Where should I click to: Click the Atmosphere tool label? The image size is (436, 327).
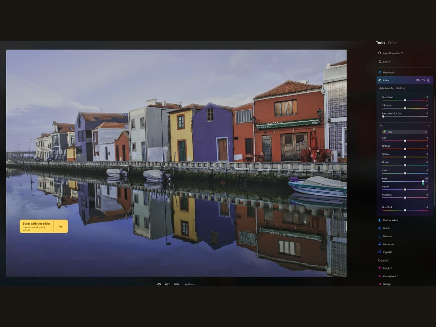[x=389, y=276]
